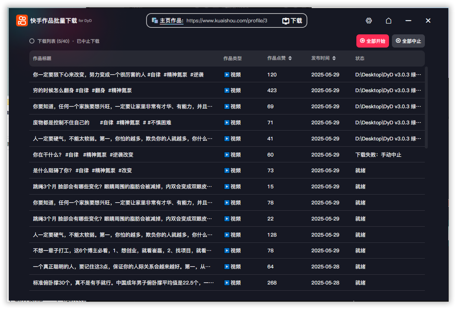Click video icon in row with 120 likes
Viewport: 456px width, 309px height.
pyautogui.click(x=227, y=75)
